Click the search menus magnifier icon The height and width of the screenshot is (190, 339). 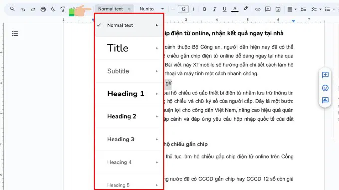[x=12, y=9]
